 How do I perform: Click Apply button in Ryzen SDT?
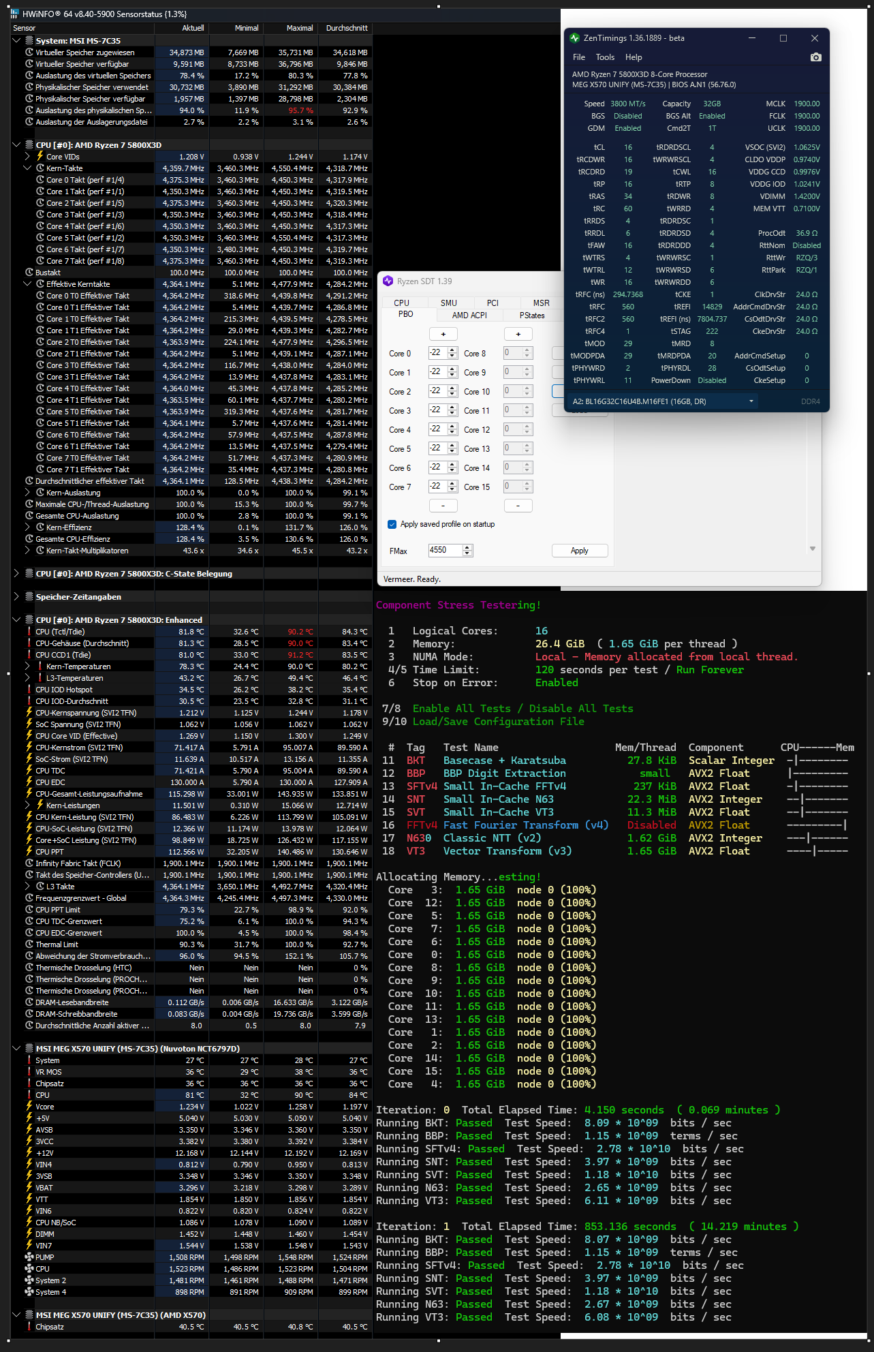580,551
